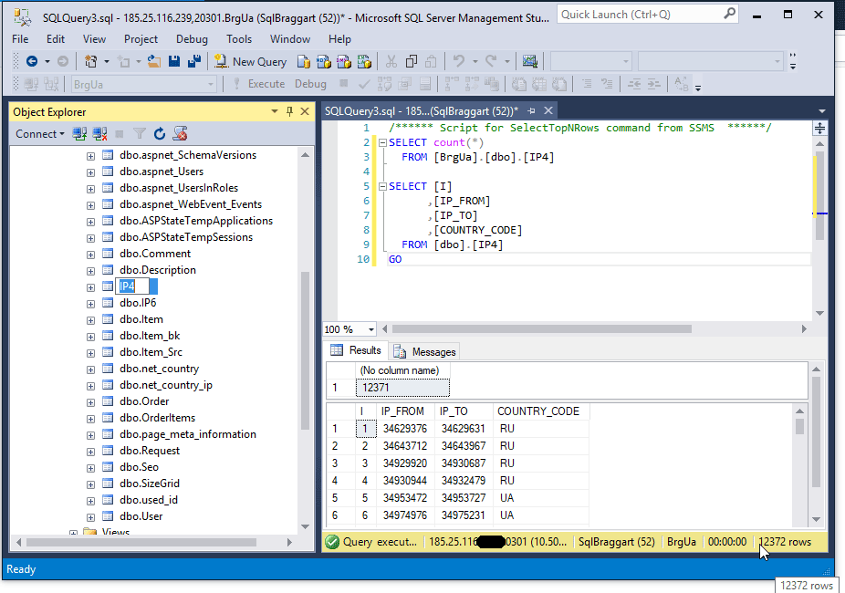Click the Open File folder icon
The width and height of the screenshot is (845, 593).
tap(153, 61)
